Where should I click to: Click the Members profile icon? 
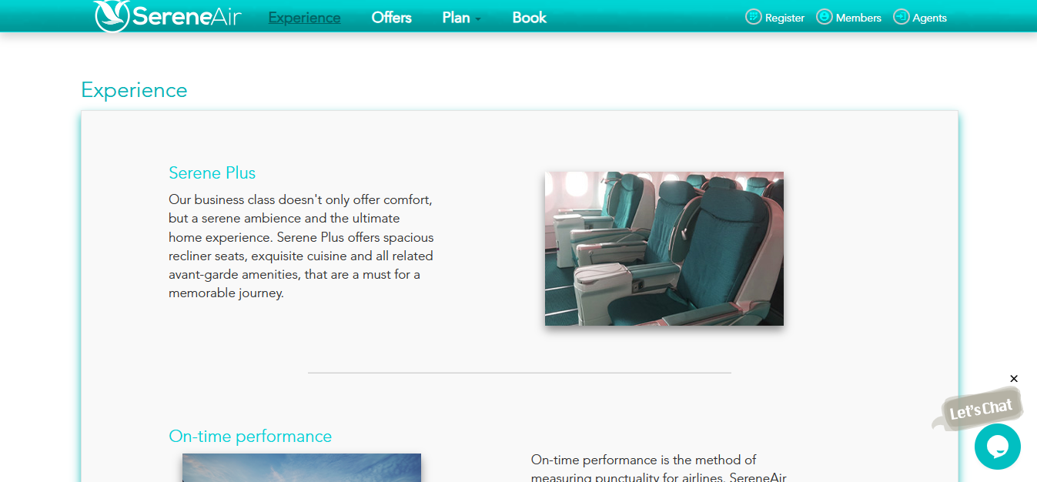(x=824, y=17)
